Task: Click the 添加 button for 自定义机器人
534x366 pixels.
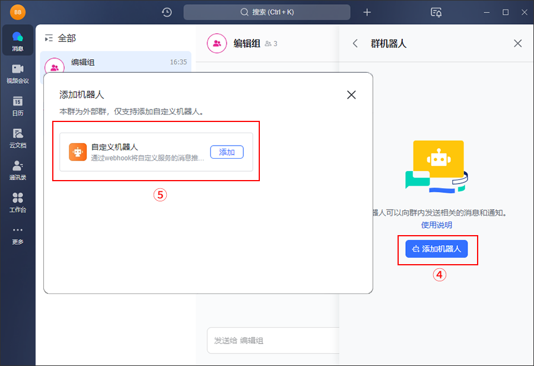Action: [x=227, y=152]
